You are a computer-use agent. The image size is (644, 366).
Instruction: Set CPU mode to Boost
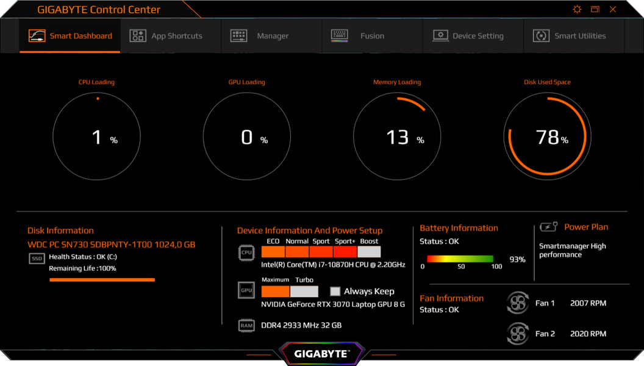(369, 251)
